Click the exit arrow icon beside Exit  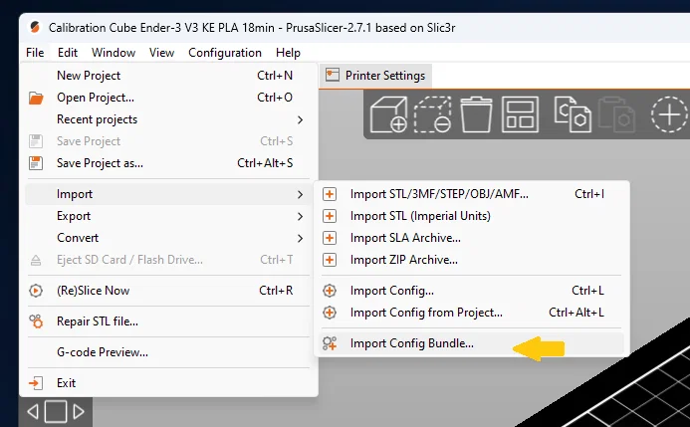click(x=36, y=383)
